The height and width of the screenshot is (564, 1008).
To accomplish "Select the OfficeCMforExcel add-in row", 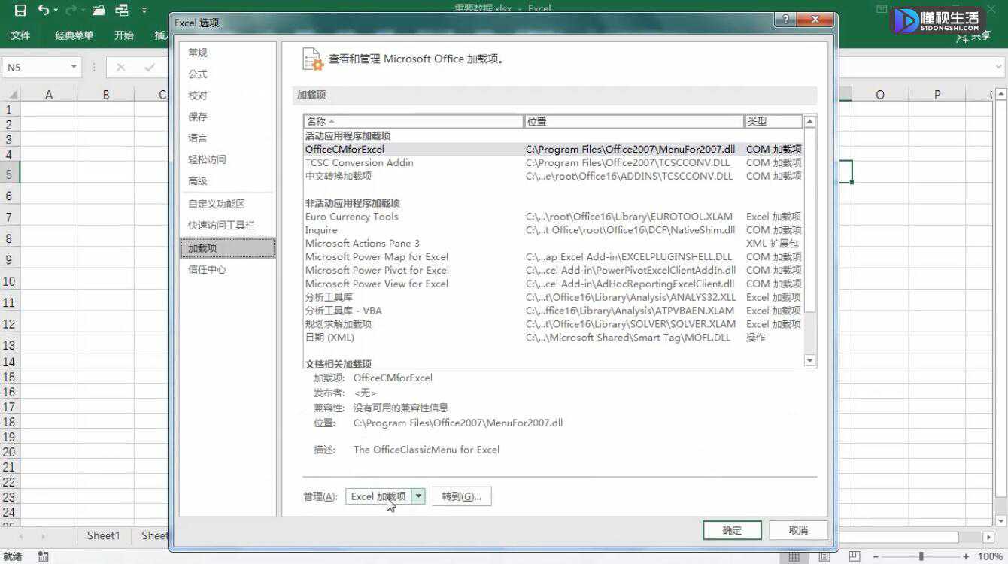I will [553, 150].
